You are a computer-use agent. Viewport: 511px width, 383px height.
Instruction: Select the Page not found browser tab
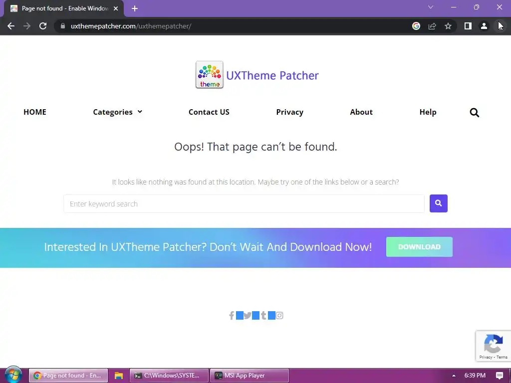click(64, 9)
